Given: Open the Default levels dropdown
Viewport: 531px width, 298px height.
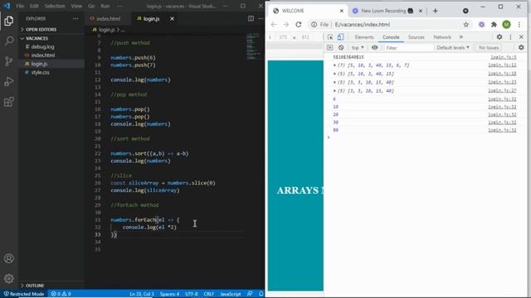Looking at the screenshot, I should pyautogui.click(x=453, y=48).
